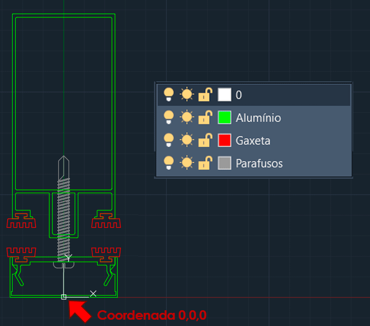This screenshot has height=326, width=370.
Task: Set Gaxeta as the current layer
Action: point(252,140)
